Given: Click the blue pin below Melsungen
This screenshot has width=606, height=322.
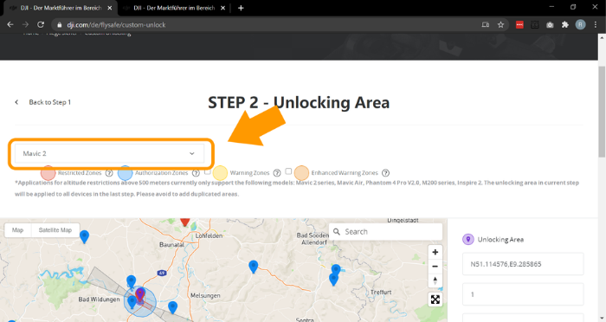Looking at the screenshot, I should (173, 307).
